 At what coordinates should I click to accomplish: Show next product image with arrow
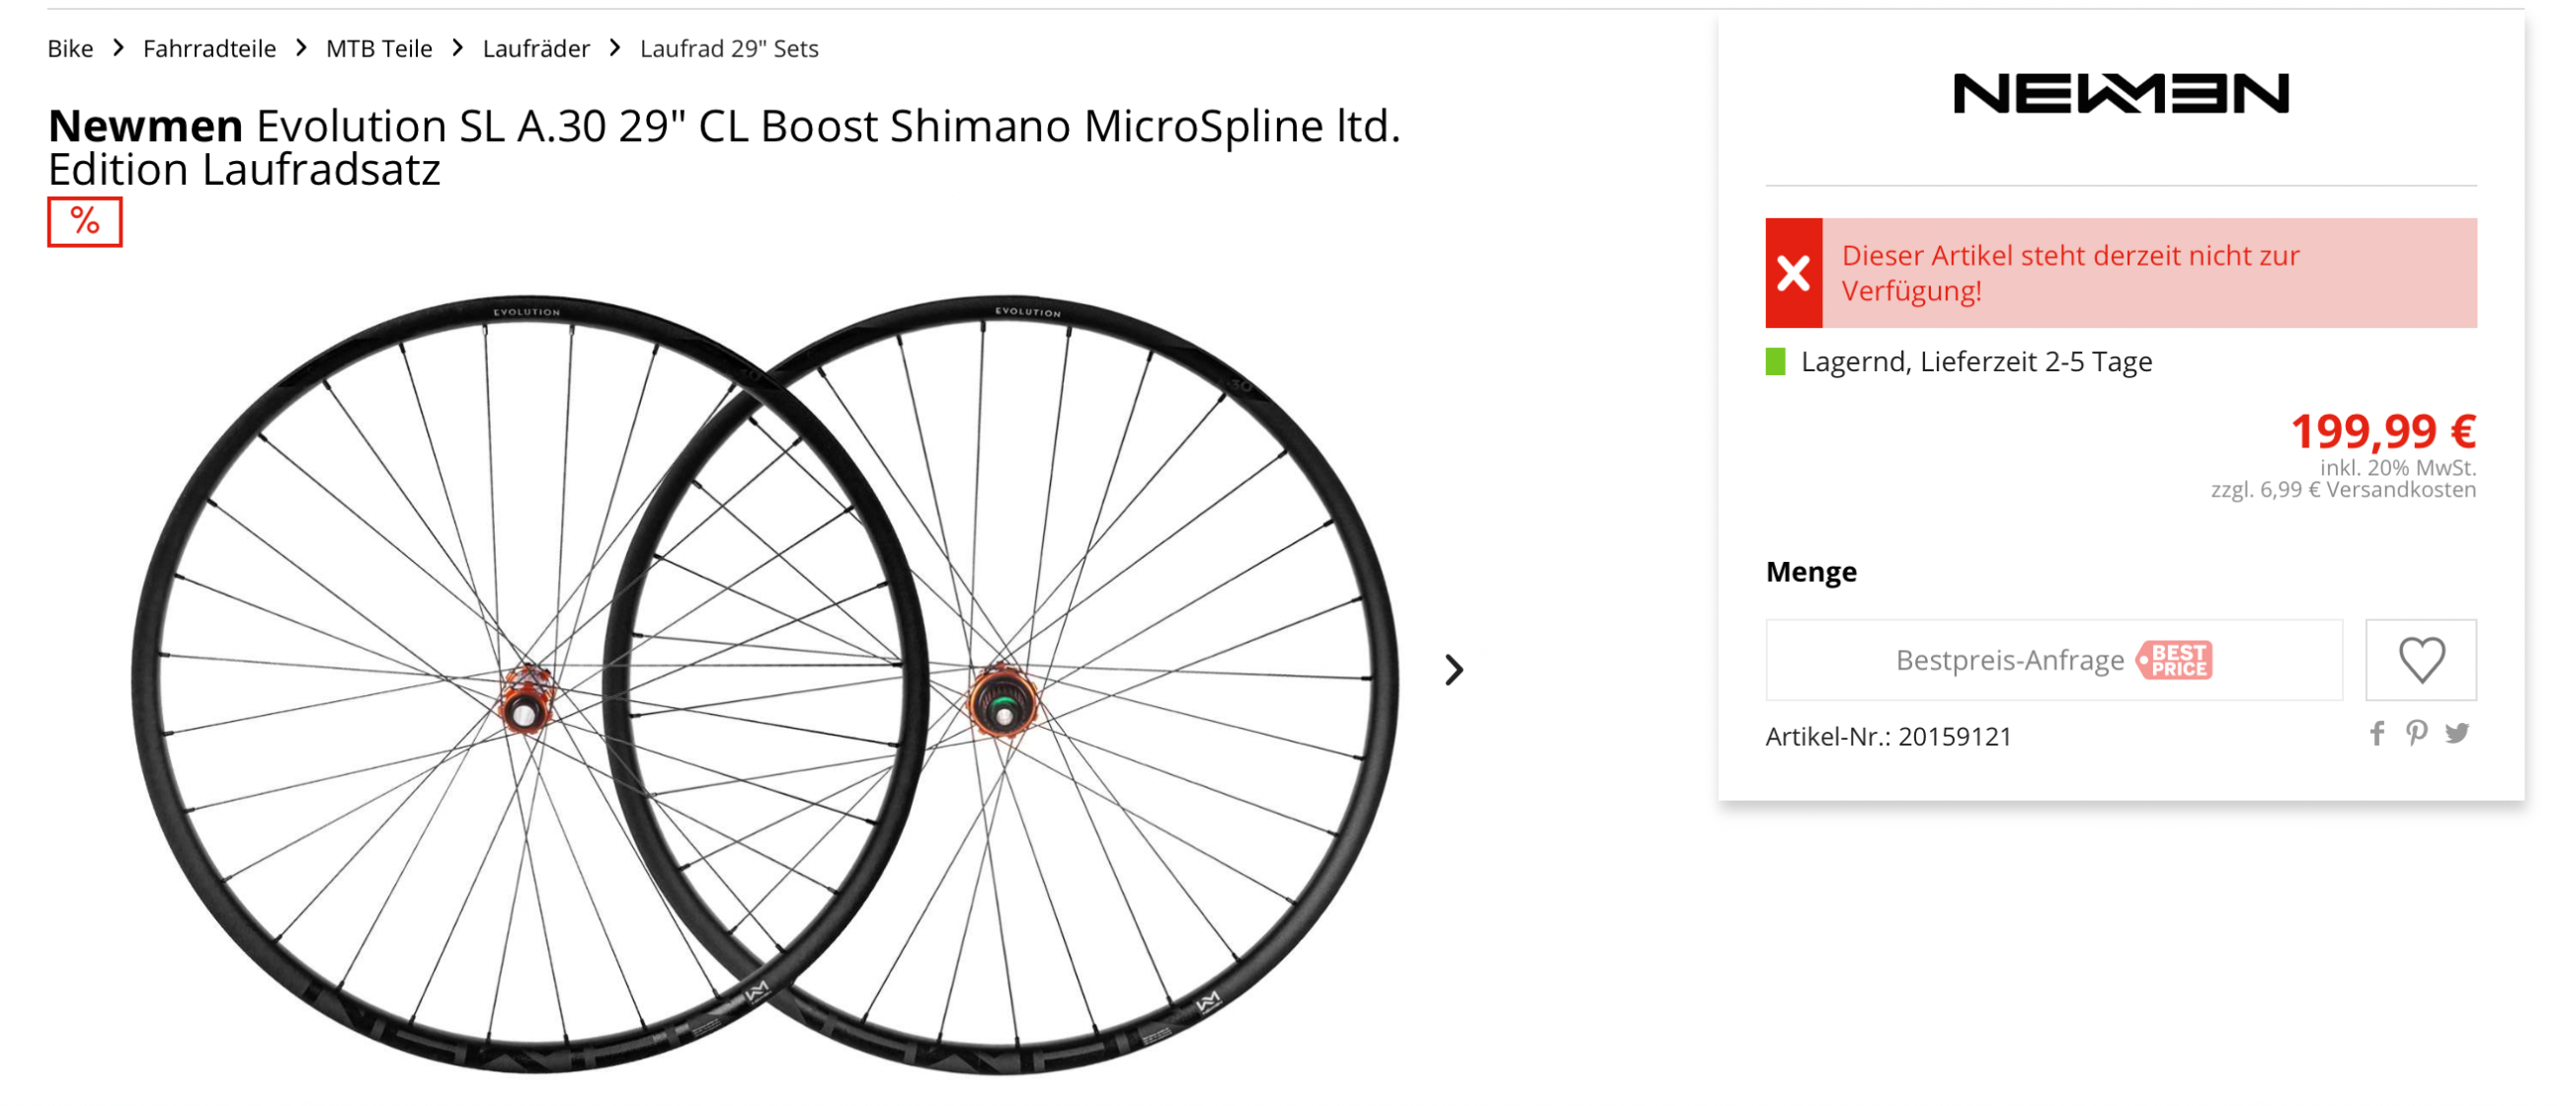click(1455, 671)
